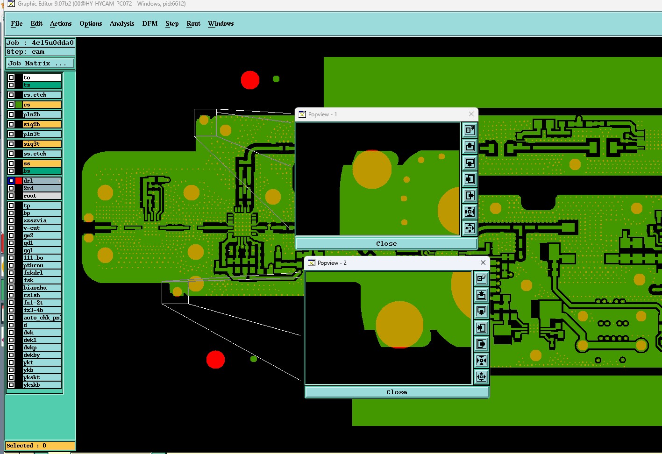Select layer name xzszvia
This screenshot has width=662, height=454.
[x=42, y=220]
